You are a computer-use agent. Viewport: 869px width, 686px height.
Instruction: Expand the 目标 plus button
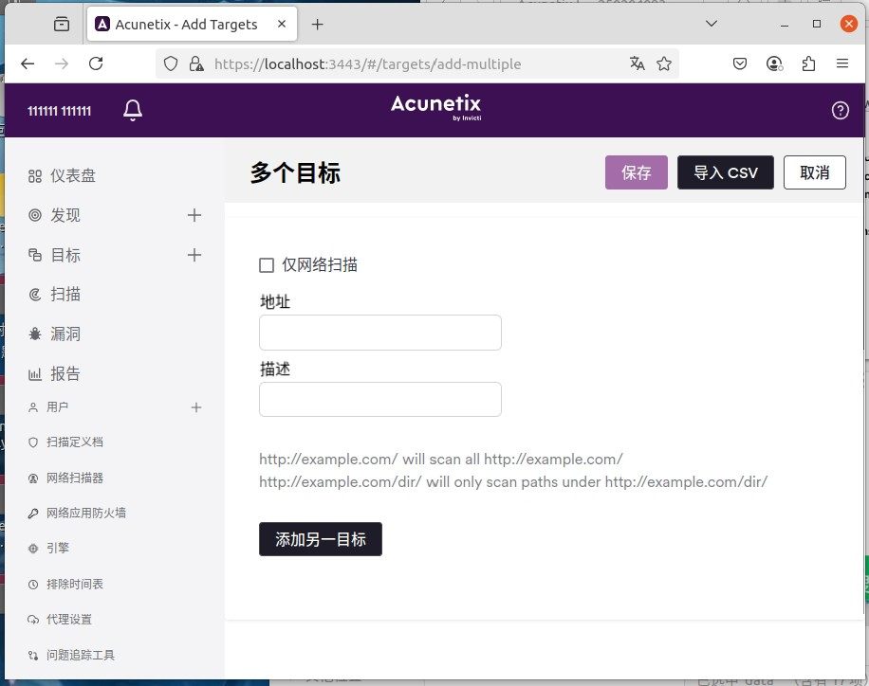point(194,255)
